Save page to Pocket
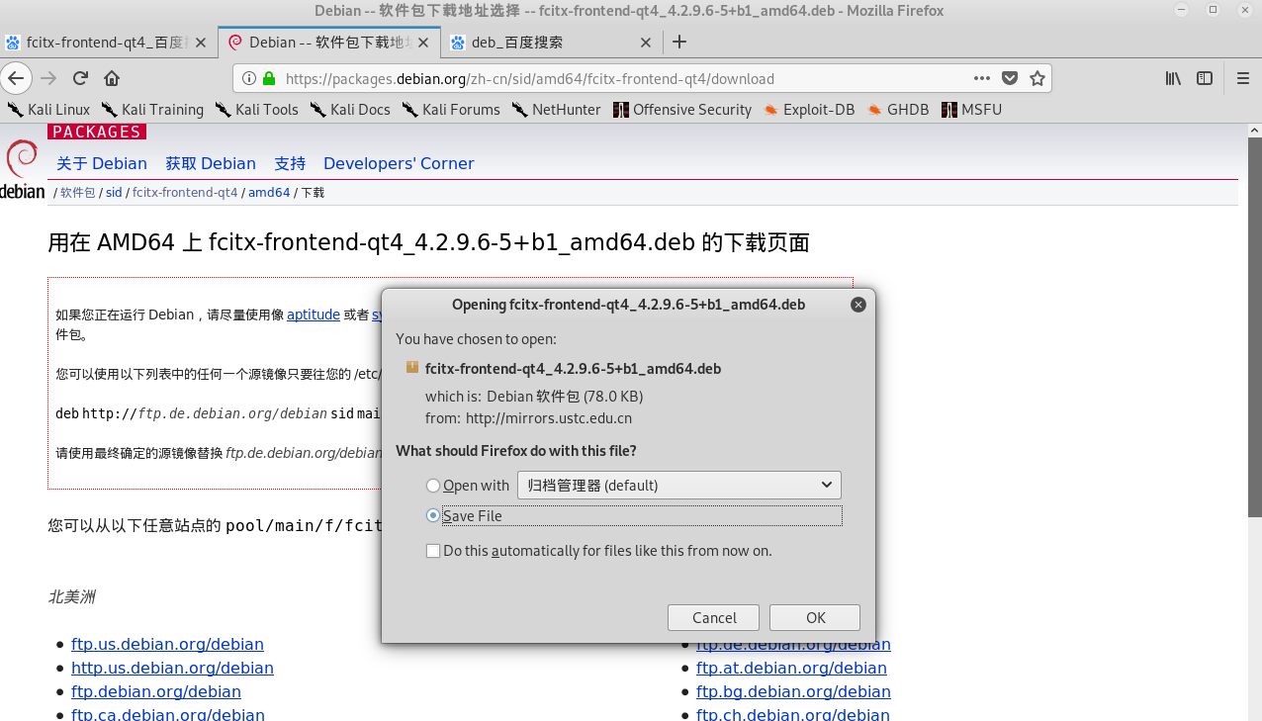This screenshot has height=721, width=1262. click(1010, 78)
